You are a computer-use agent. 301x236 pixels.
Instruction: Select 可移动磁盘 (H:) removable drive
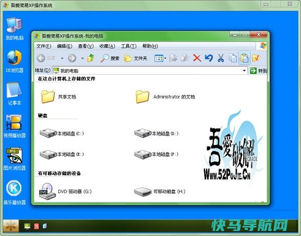[x=160, y=191]
